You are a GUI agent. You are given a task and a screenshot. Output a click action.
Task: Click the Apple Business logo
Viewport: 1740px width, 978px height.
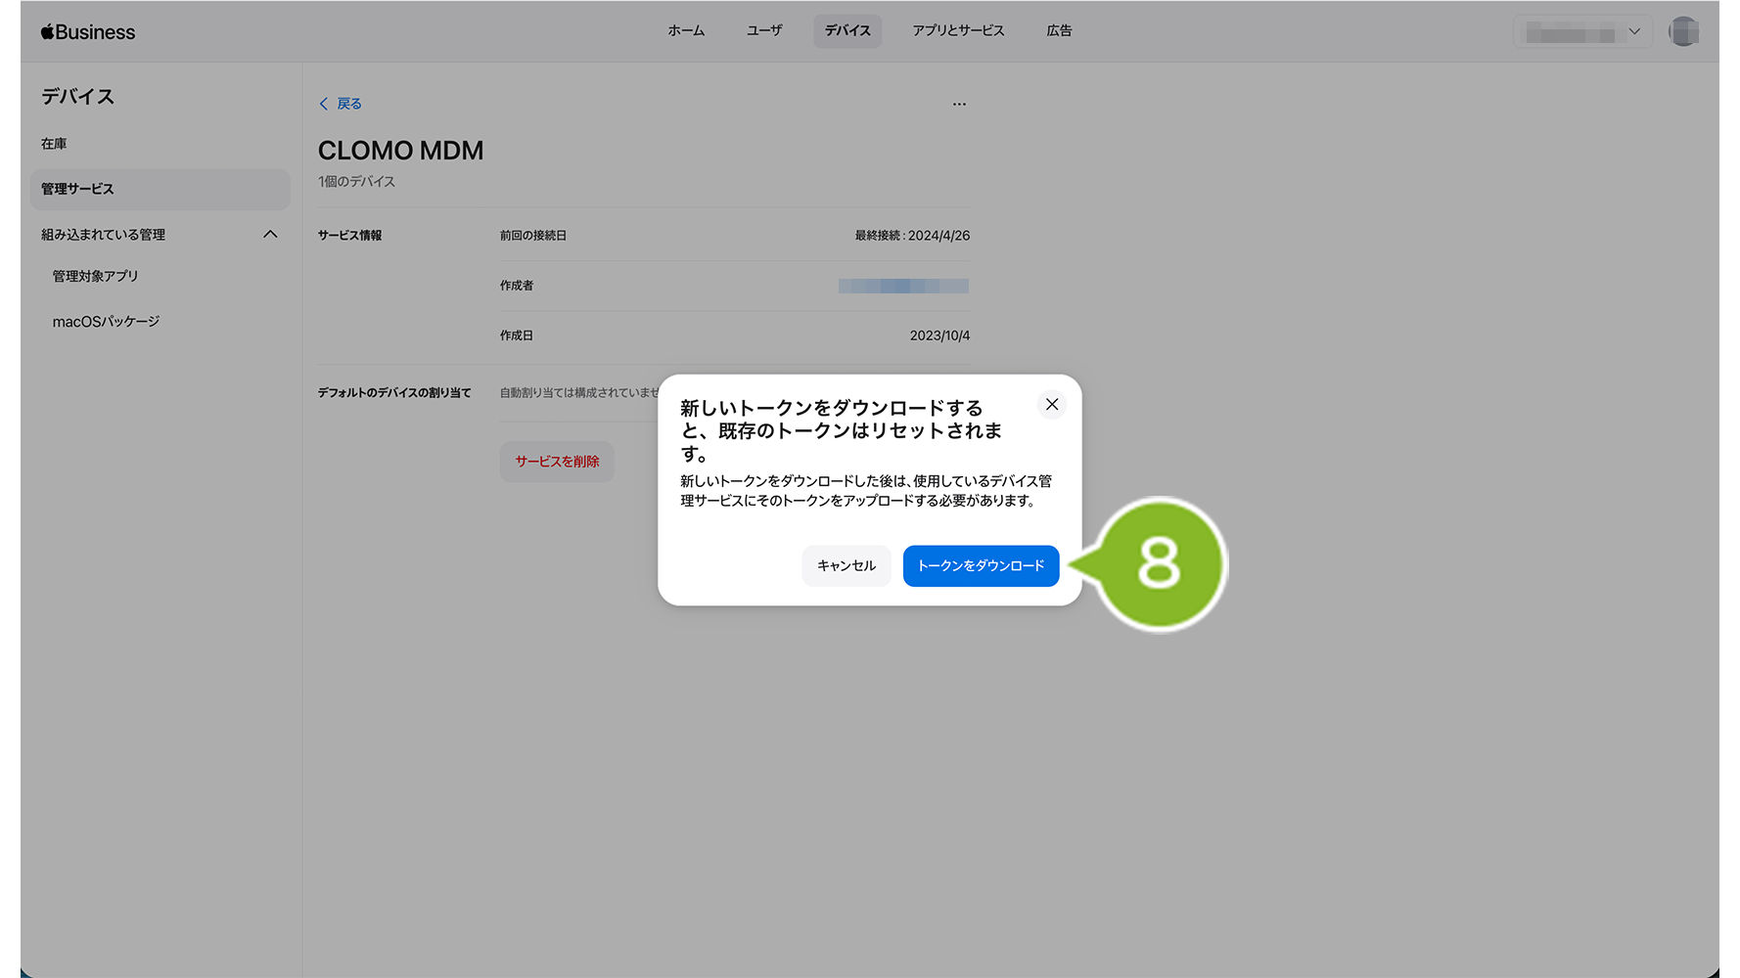tap(88, 32)
